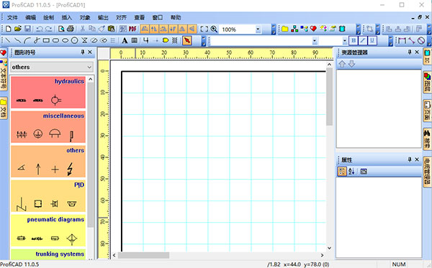The height and width of the screenshot is (268, 432).
Task: Close the resource manager panel
Action: pos(417,52)
